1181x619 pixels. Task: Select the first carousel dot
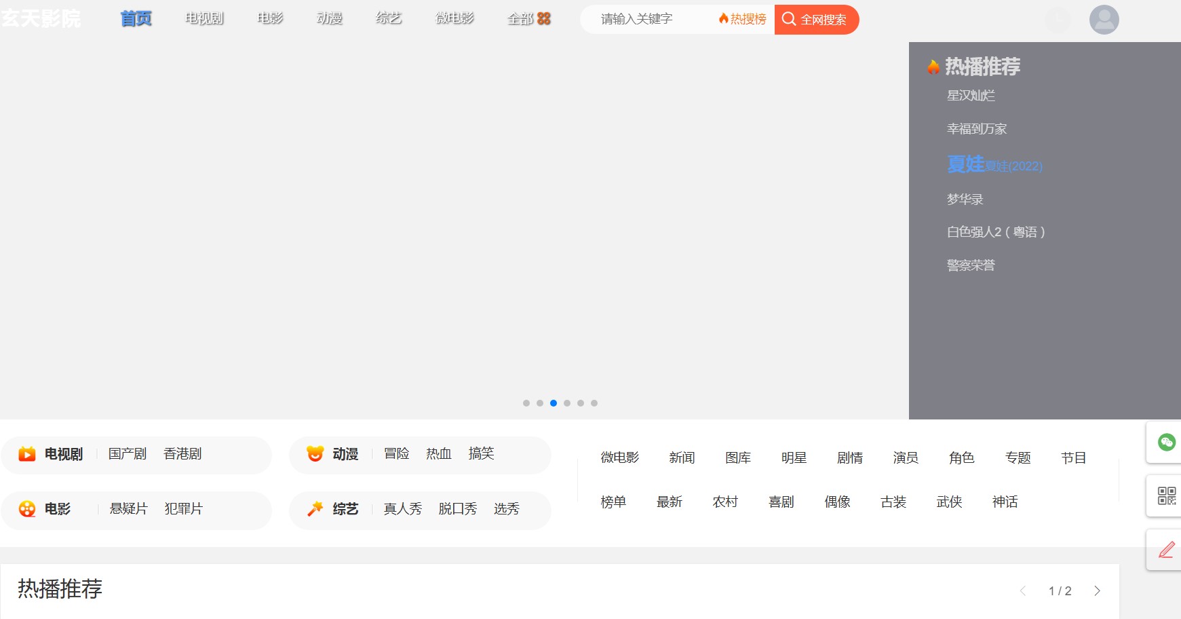526,403
